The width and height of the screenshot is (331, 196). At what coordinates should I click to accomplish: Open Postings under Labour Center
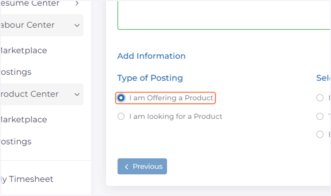pos(16,72)
